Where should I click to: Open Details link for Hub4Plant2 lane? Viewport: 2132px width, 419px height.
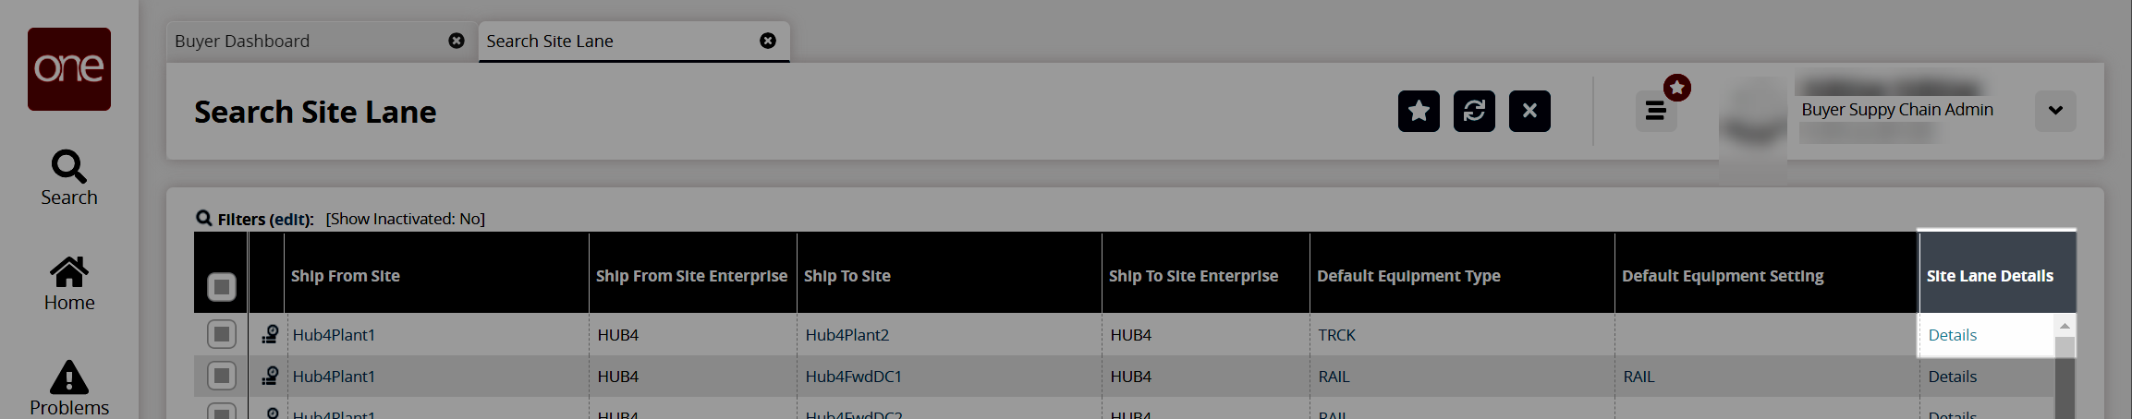tap(1952, 335)
